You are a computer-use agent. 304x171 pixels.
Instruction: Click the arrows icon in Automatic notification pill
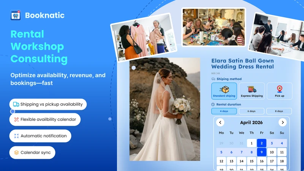16,136
